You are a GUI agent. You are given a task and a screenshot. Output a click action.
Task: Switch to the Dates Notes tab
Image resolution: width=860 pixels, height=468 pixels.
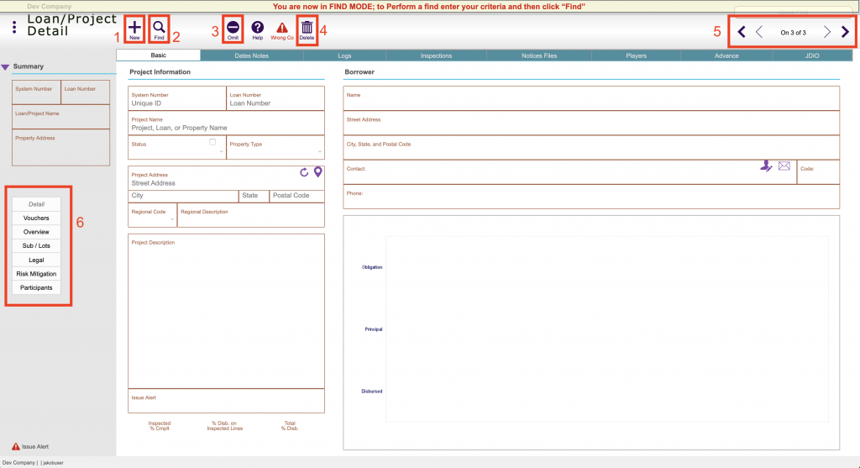[x=252, y=55]
